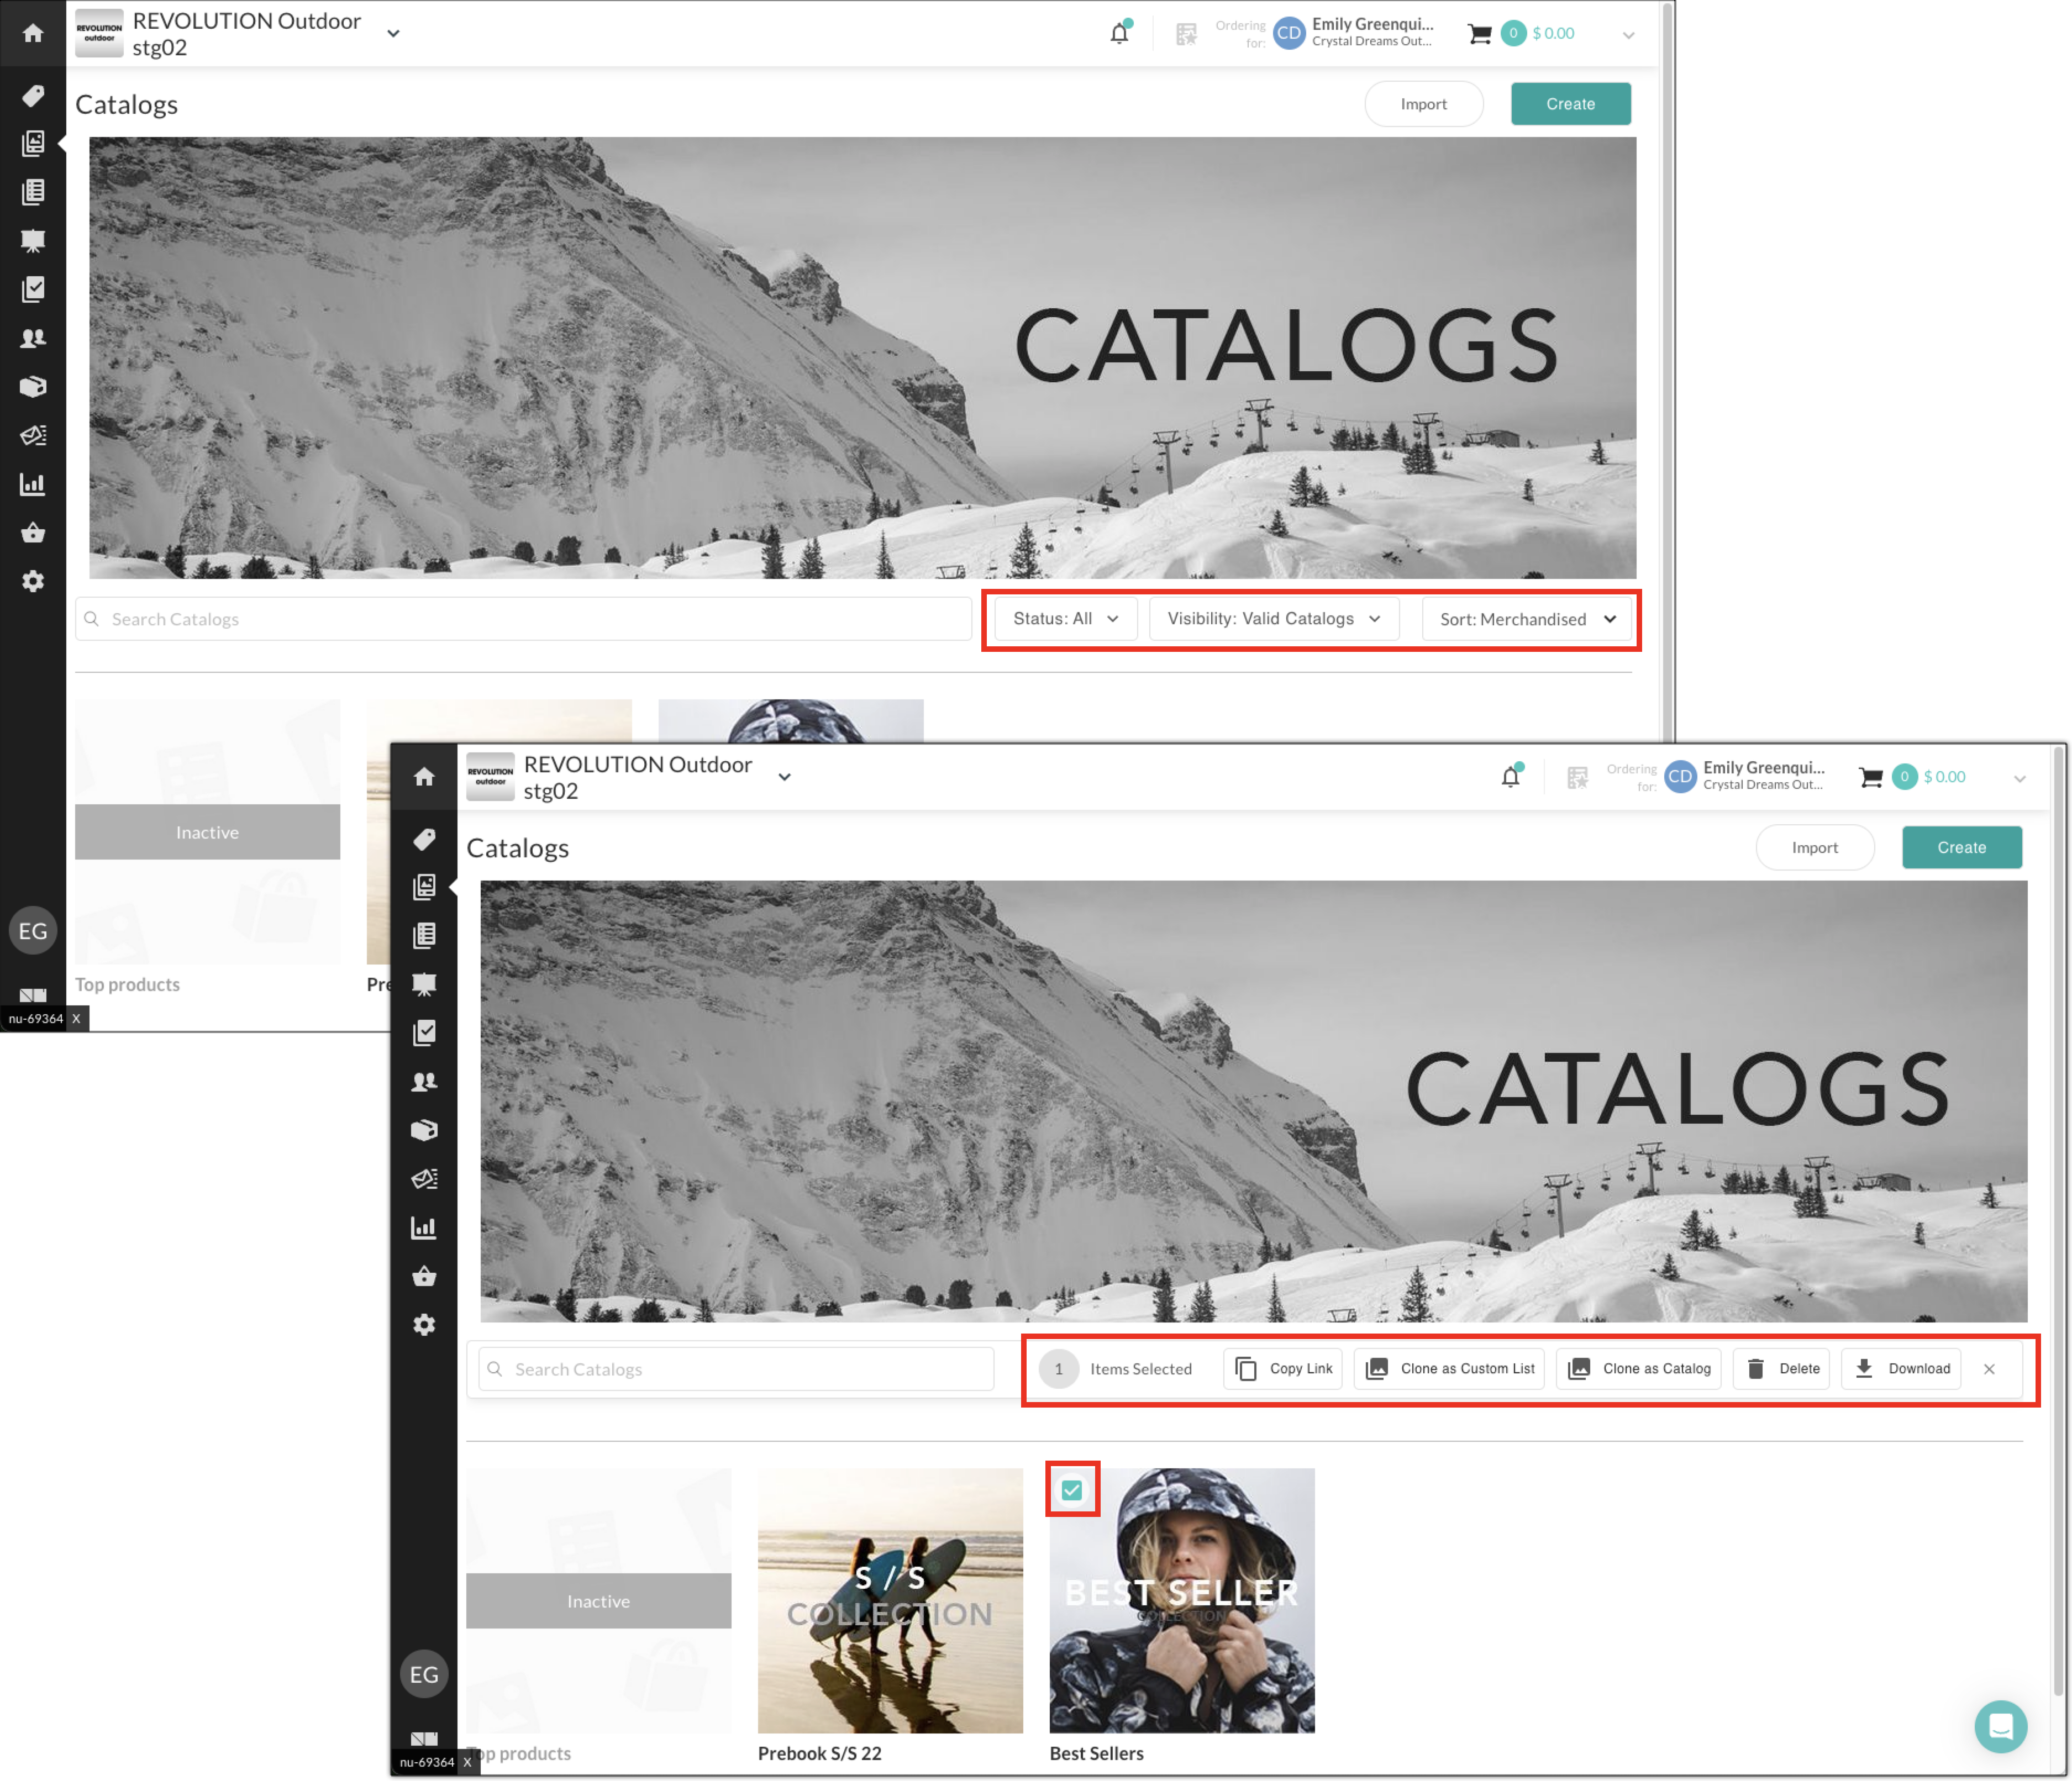
Task: Open the customers icon in top window sidebar
Action: [x=33, y=338]
